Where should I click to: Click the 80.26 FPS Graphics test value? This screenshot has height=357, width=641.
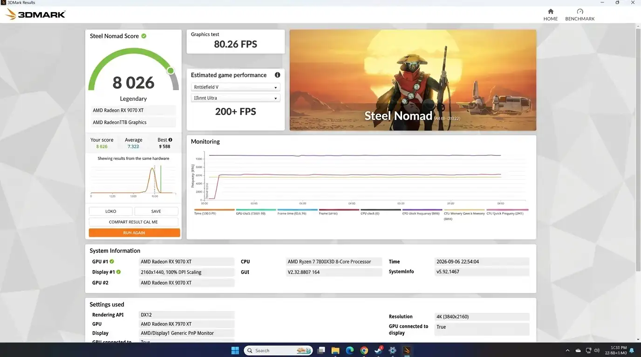click(x=236, y=44)
